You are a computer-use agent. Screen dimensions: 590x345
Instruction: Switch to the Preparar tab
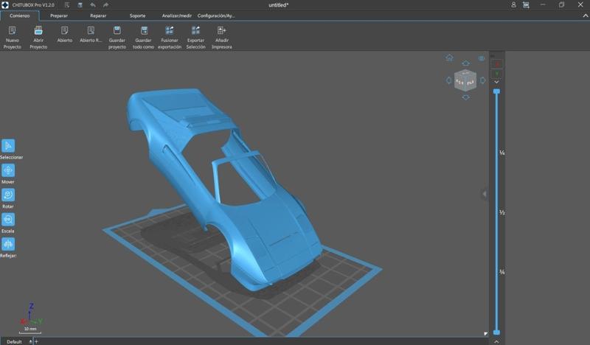pos(59,15)
